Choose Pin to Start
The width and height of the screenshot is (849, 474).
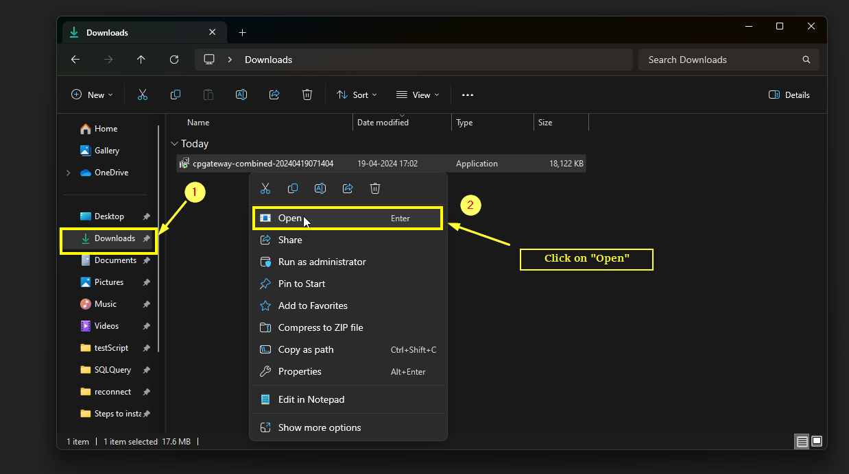coord(348,284)
